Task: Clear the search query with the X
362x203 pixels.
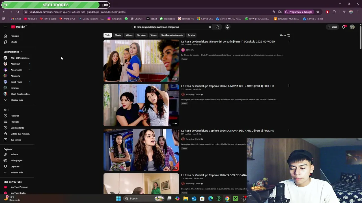Action: tap(210, 27)
